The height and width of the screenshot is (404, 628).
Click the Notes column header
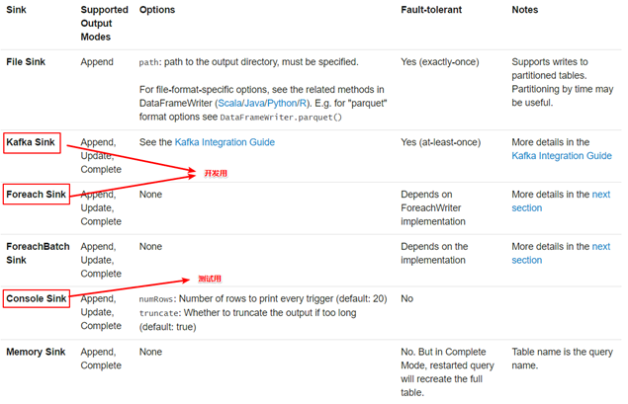coord(525,10)
